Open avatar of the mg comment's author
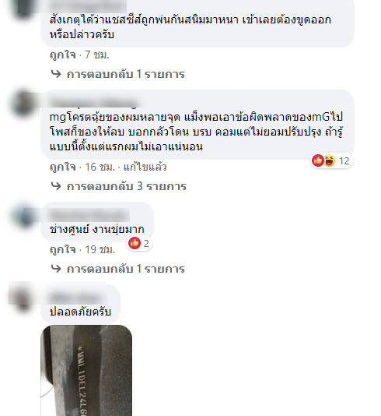The height and width of the screenshot is (416, 381). pyautogui.click(x=24, y=103)
